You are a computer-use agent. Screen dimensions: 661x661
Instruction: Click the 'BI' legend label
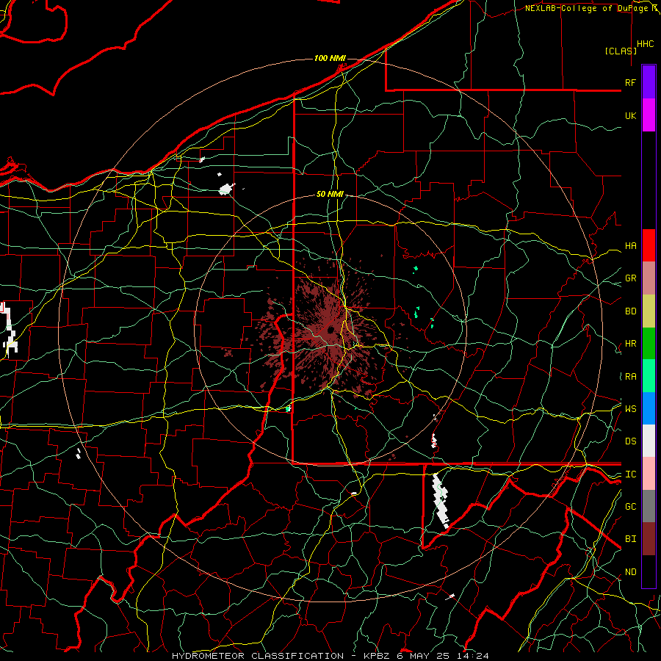click(630, 539)
